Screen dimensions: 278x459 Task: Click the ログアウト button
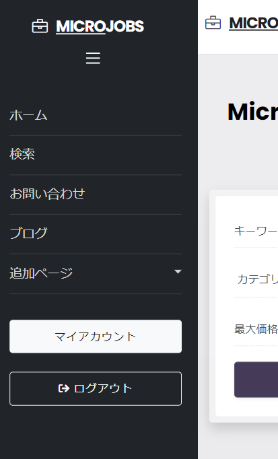click(x=96, y=388)
